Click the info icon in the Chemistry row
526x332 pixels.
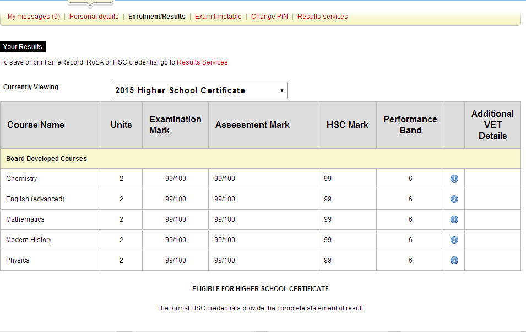coord(454,179)
